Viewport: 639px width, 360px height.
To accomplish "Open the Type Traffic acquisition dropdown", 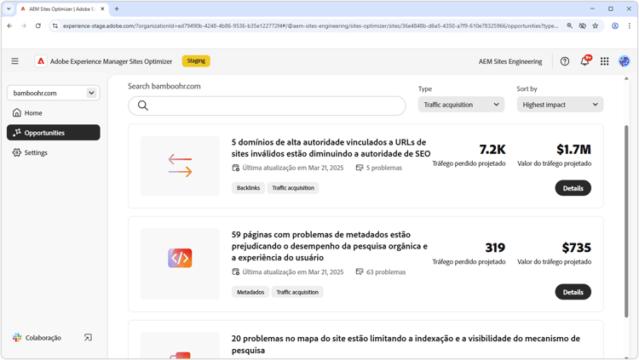I will pyautogui.click(x=461, y=105).
